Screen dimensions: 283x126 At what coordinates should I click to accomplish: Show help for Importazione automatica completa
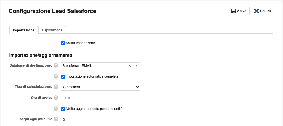click(x=56, y=76)
